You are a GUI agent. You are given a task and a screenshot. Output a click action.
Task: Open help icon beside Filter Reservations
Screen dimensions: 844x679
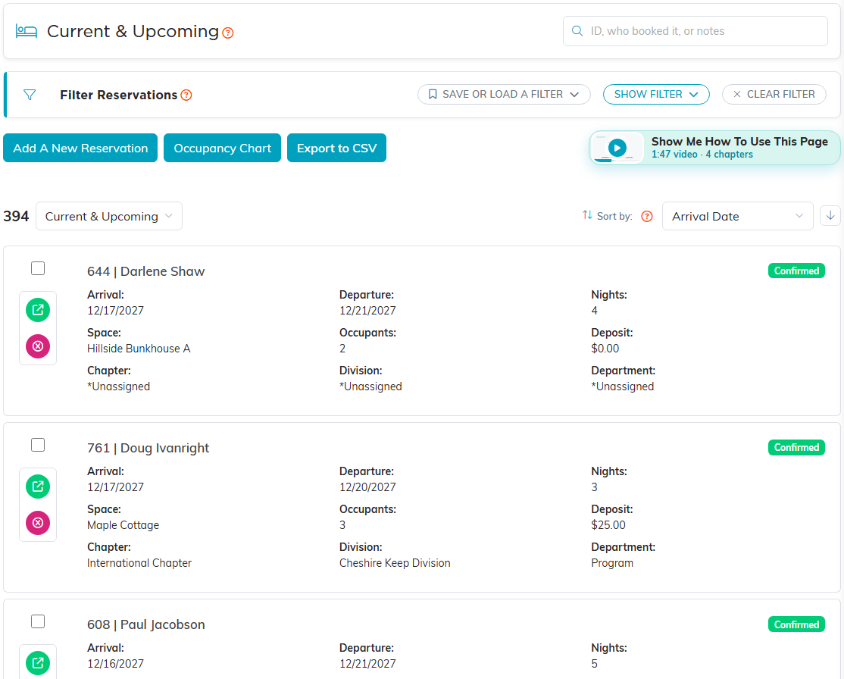click(x=186, y=95)
